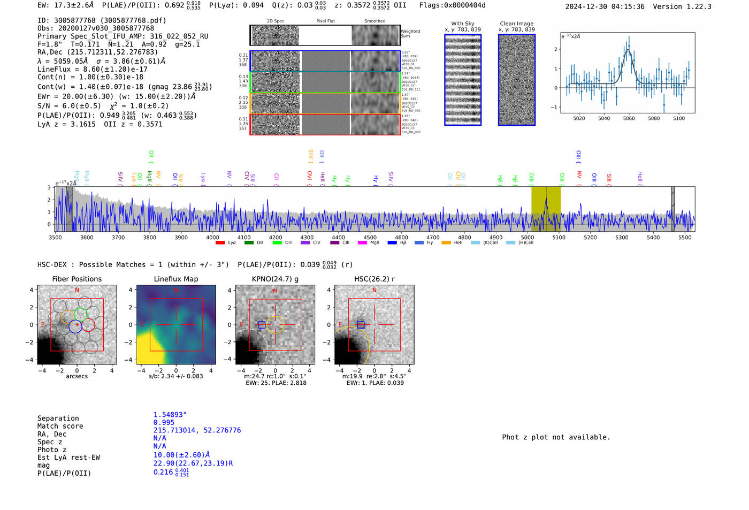Click the 'Primary Spec_Slot_IFU_AMP: 316_022_052_RU' line
The width and height of the screenshot is (749, 510).
123,36
